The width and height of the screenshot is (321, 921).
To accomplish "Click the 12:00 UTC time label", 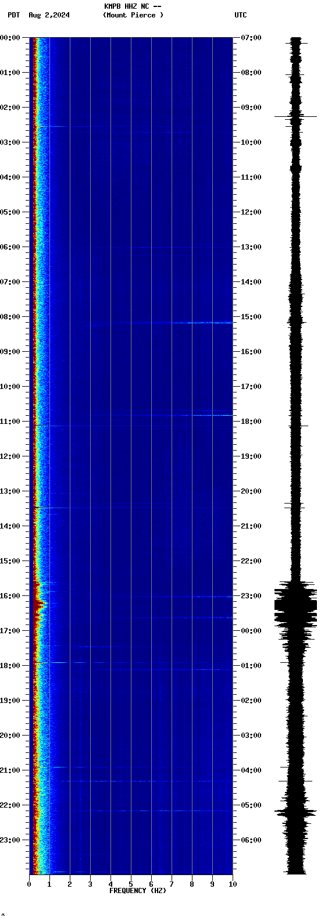I will (251, 212).
